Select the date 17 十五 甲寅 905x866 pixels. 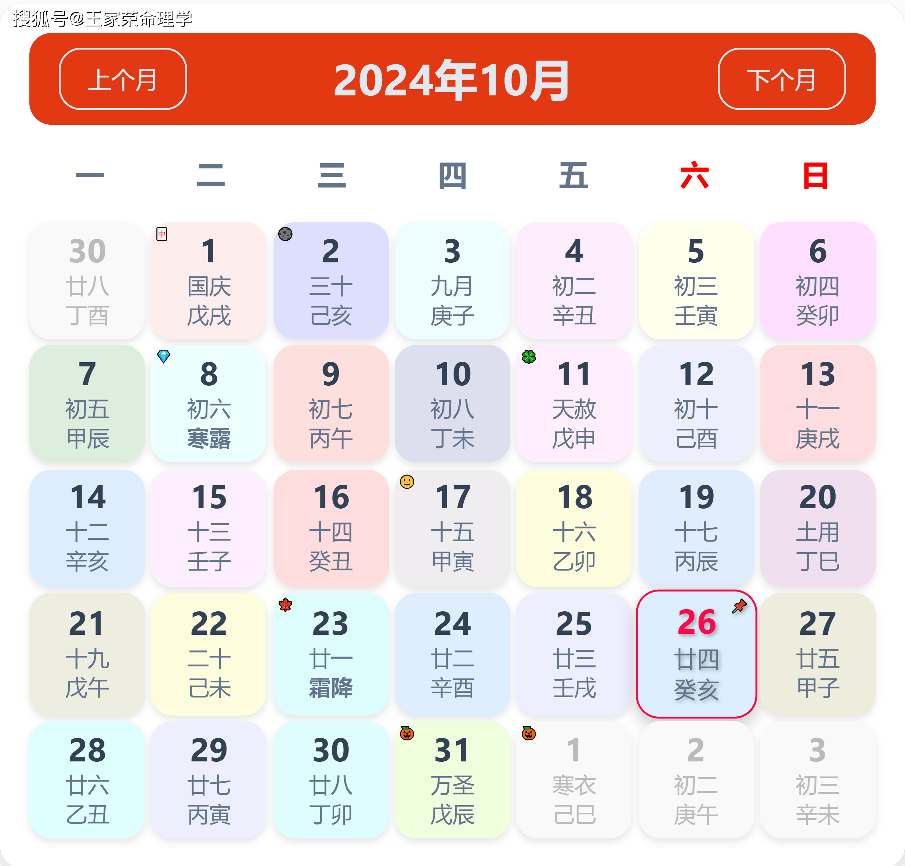point(452,528)
